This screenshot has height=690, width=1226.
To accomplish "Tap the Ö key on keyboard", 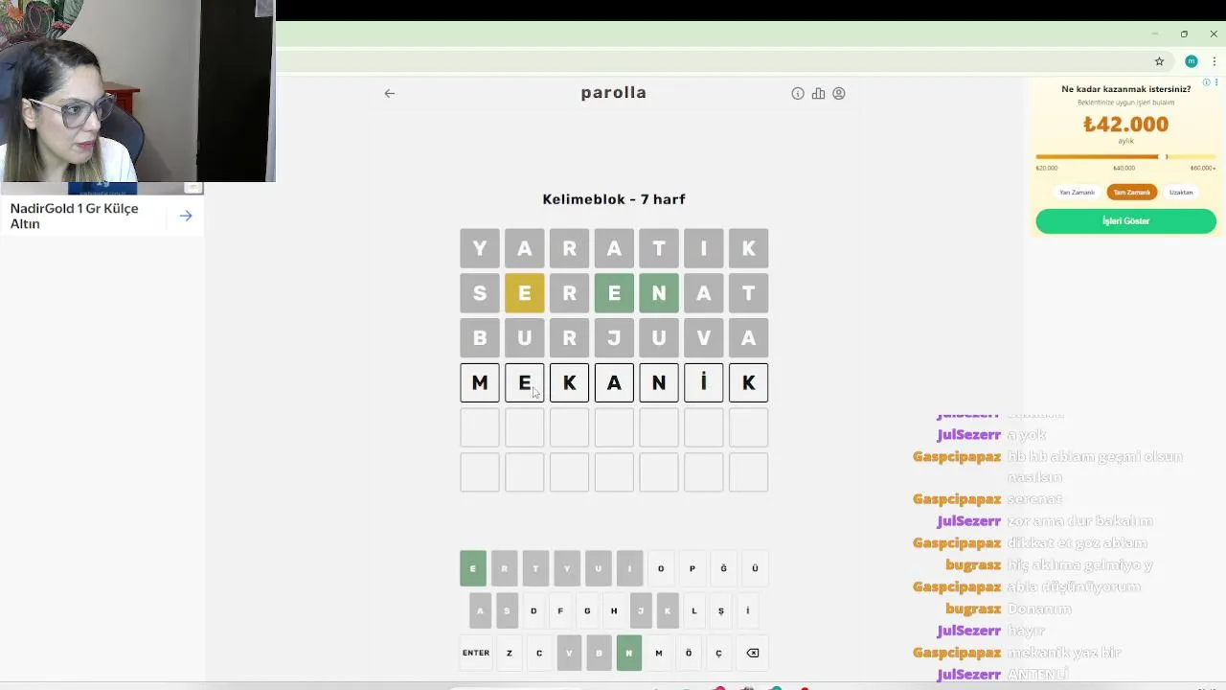I will click(689, 653).
